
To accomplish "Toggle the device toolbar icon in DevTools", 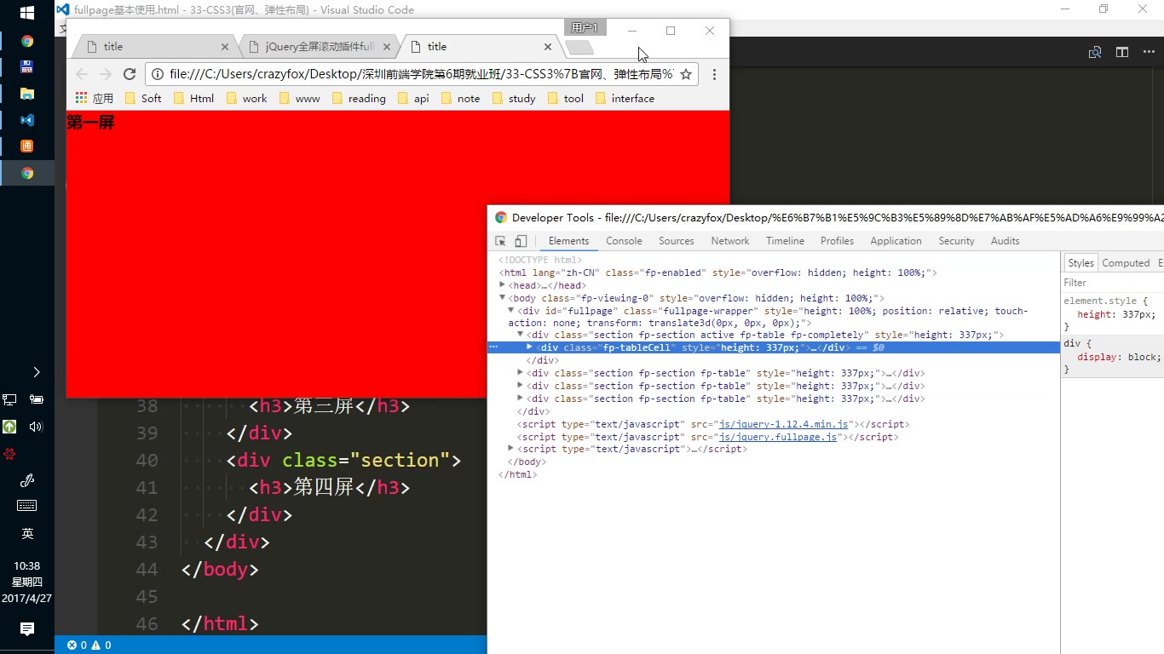I will pyautogui.click(x=521, y=241).
